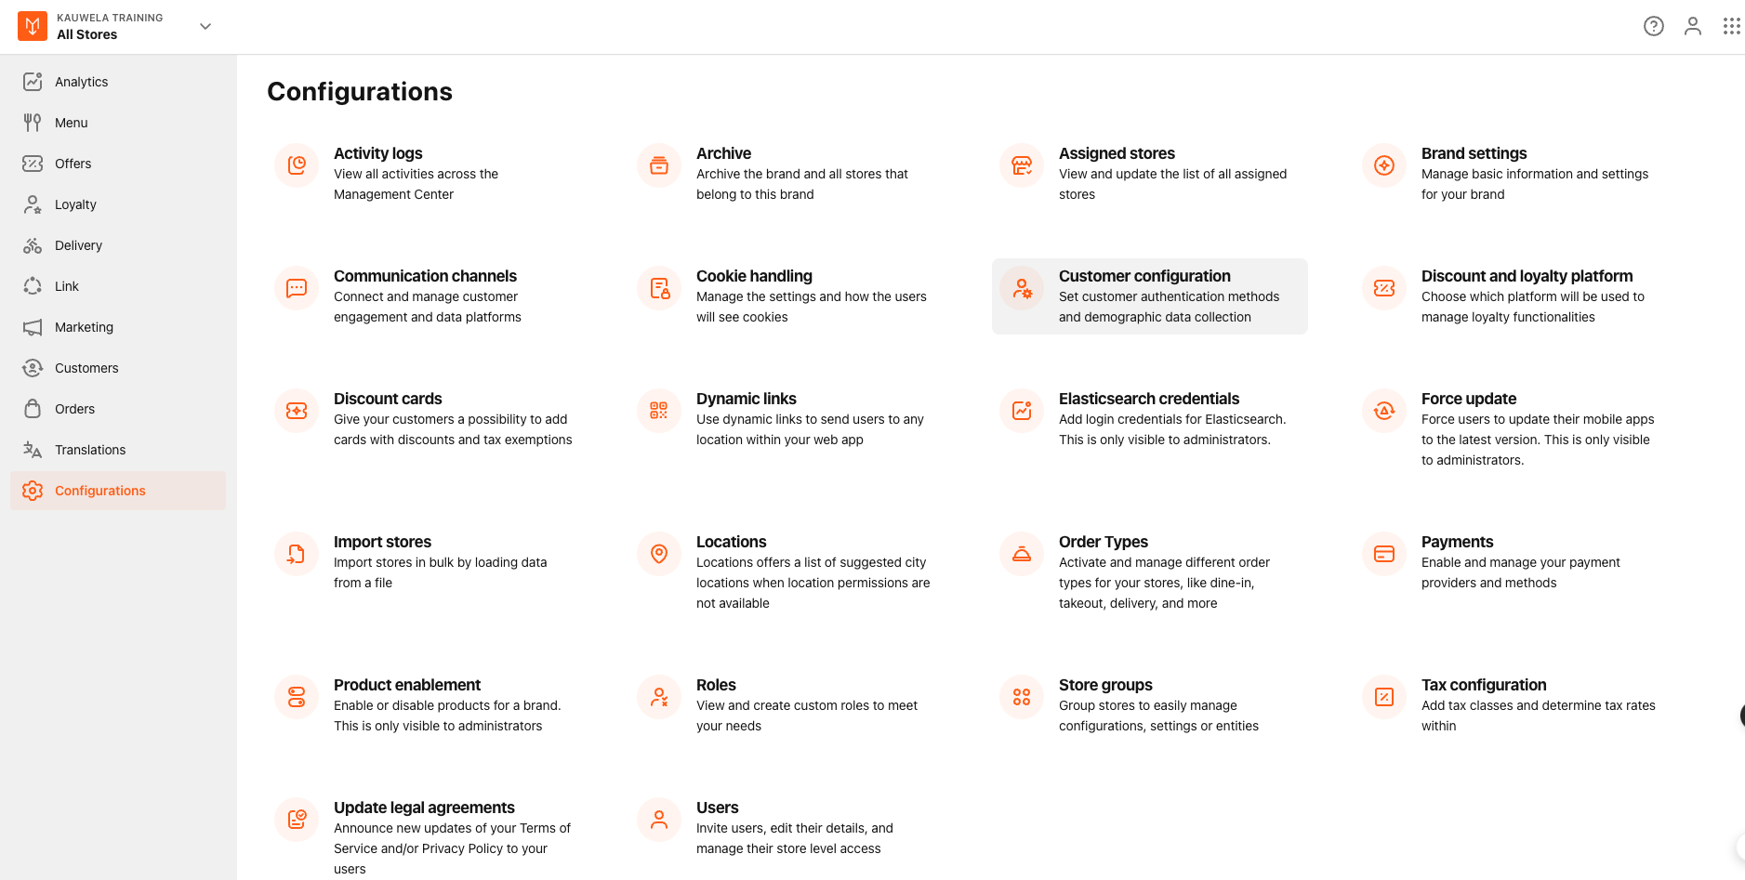Click the user profile icon
This screenshot has height=880, width=1745.
[1693, 26]
